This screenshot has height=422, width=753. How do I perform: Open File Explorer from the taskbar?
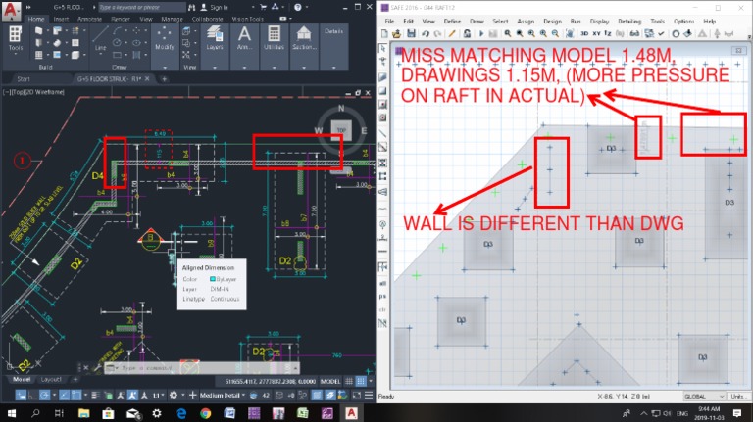[x=84, y=413]
